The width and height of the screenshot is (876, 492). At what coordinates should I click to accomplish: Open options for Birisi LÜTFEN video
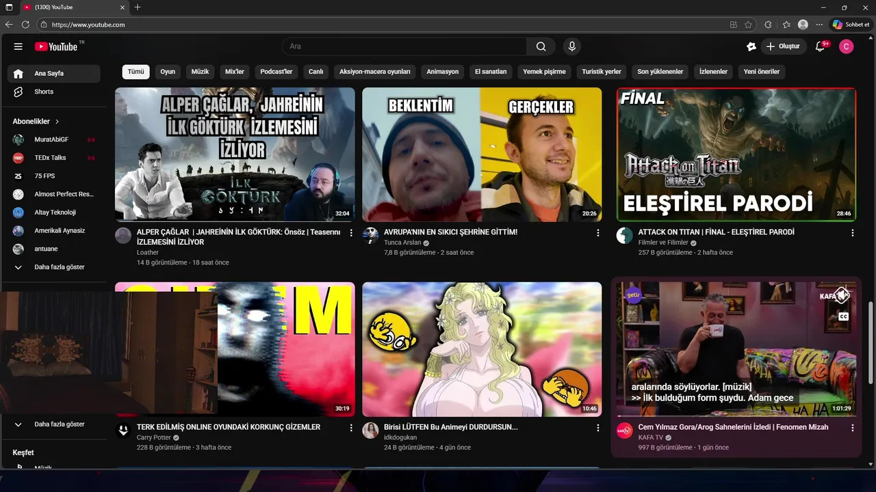(598, 428)
